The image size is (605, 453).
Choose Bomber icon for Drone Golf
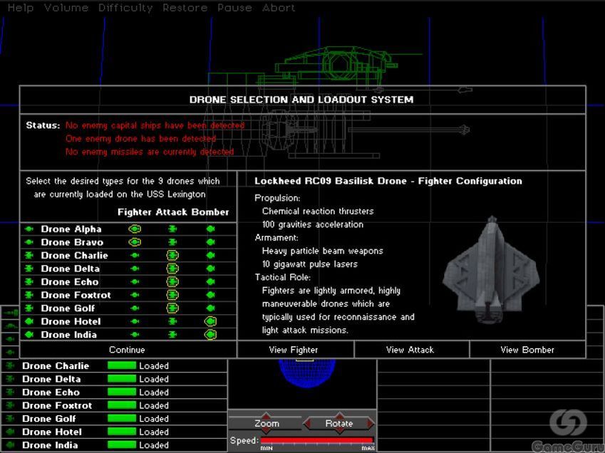pos(210,308)
